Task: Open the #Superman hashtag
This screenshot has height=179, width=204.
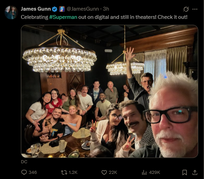Action: point(63,17)
